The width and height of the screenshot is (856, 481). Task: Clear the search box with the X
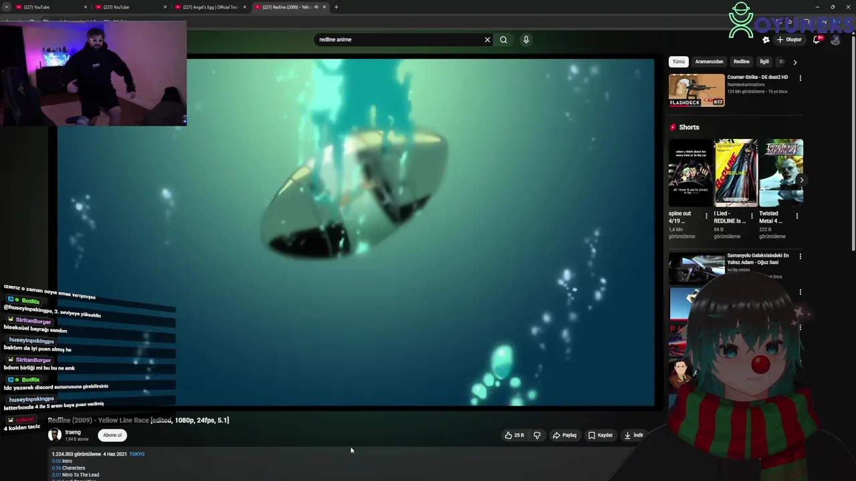pyautogui.click(x=488, y=39)
